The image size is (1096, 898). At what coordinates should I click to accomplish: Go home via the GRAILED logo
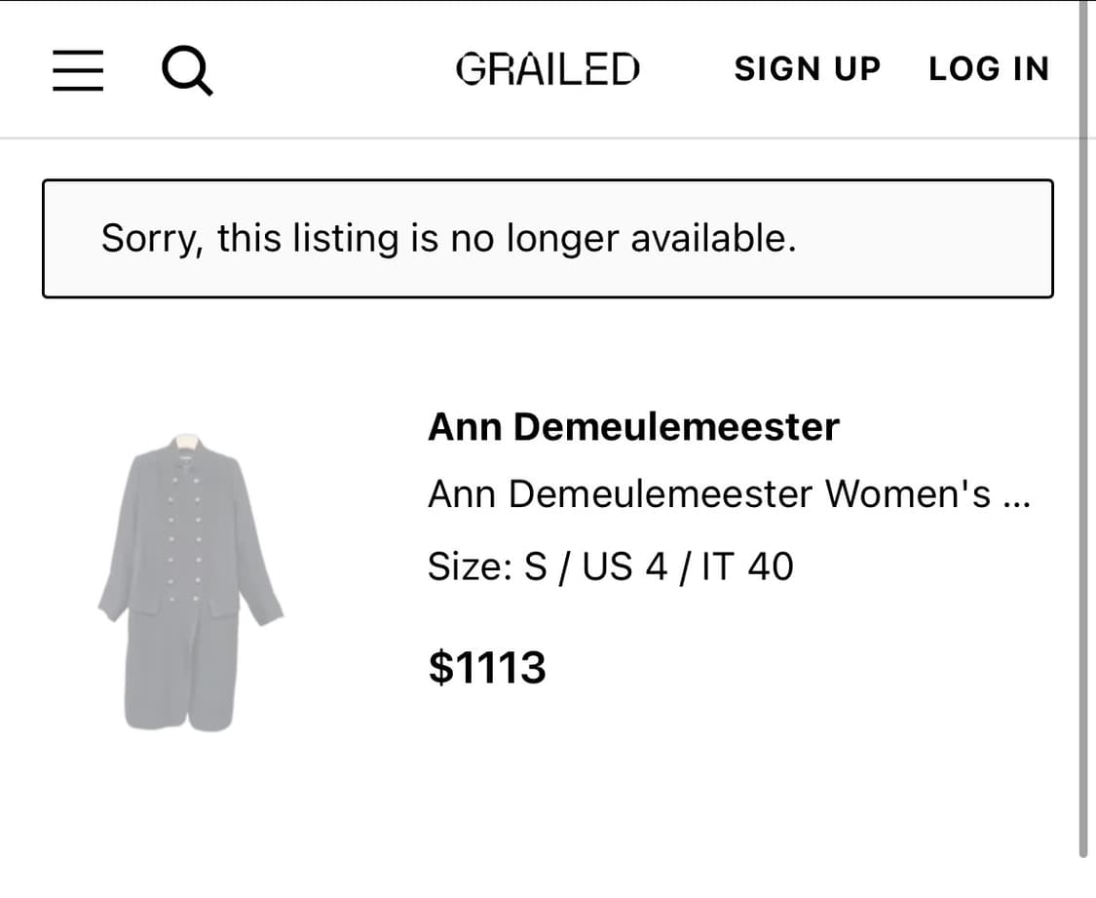tap(548, 69)
